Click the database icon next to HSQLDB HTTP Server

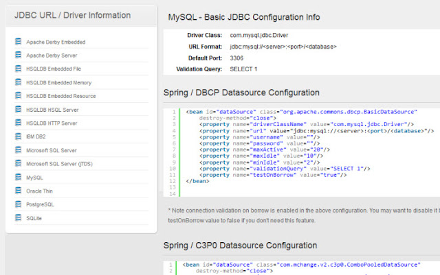(x=19, y=123)
